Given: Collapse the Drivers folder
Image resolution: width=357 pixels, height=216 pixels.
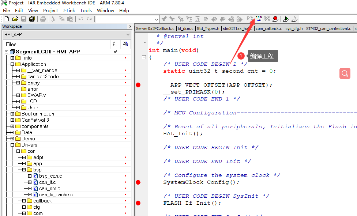Looking at the screenshot, I should (12, 145).
